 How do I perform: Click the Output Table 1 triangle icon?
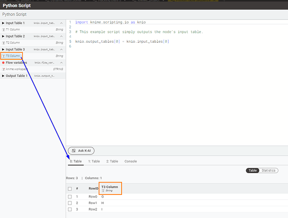(x=3, y=76)
